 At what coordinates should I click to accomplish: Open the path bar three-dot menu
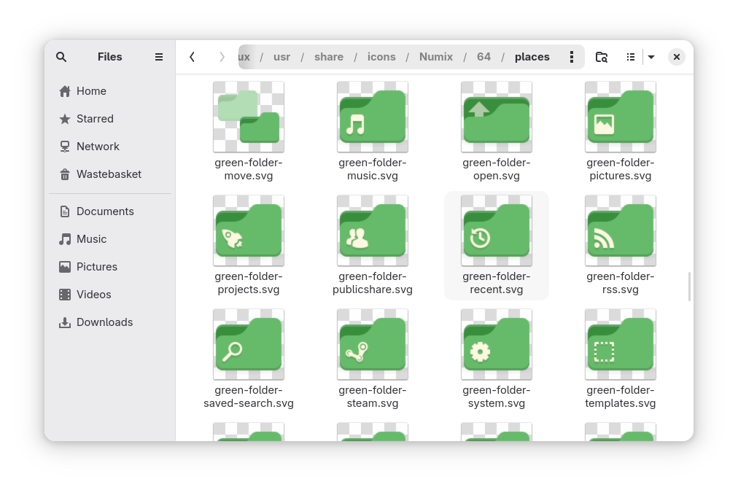[x=572, y=57]
